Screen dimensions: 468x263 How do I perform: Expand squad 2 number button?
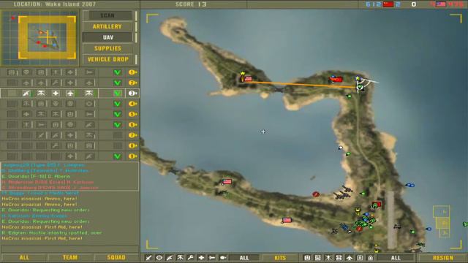click(x=133, y=83)
